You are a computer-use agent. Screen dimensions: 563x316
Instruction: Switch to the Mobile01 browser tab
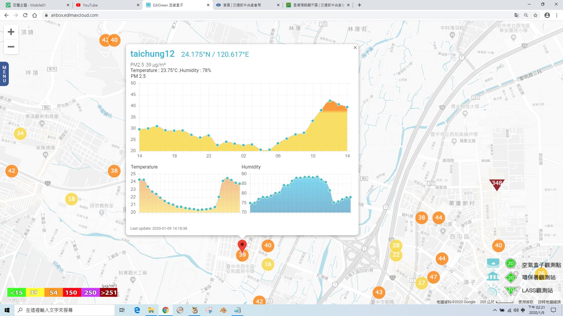(36, 5)
